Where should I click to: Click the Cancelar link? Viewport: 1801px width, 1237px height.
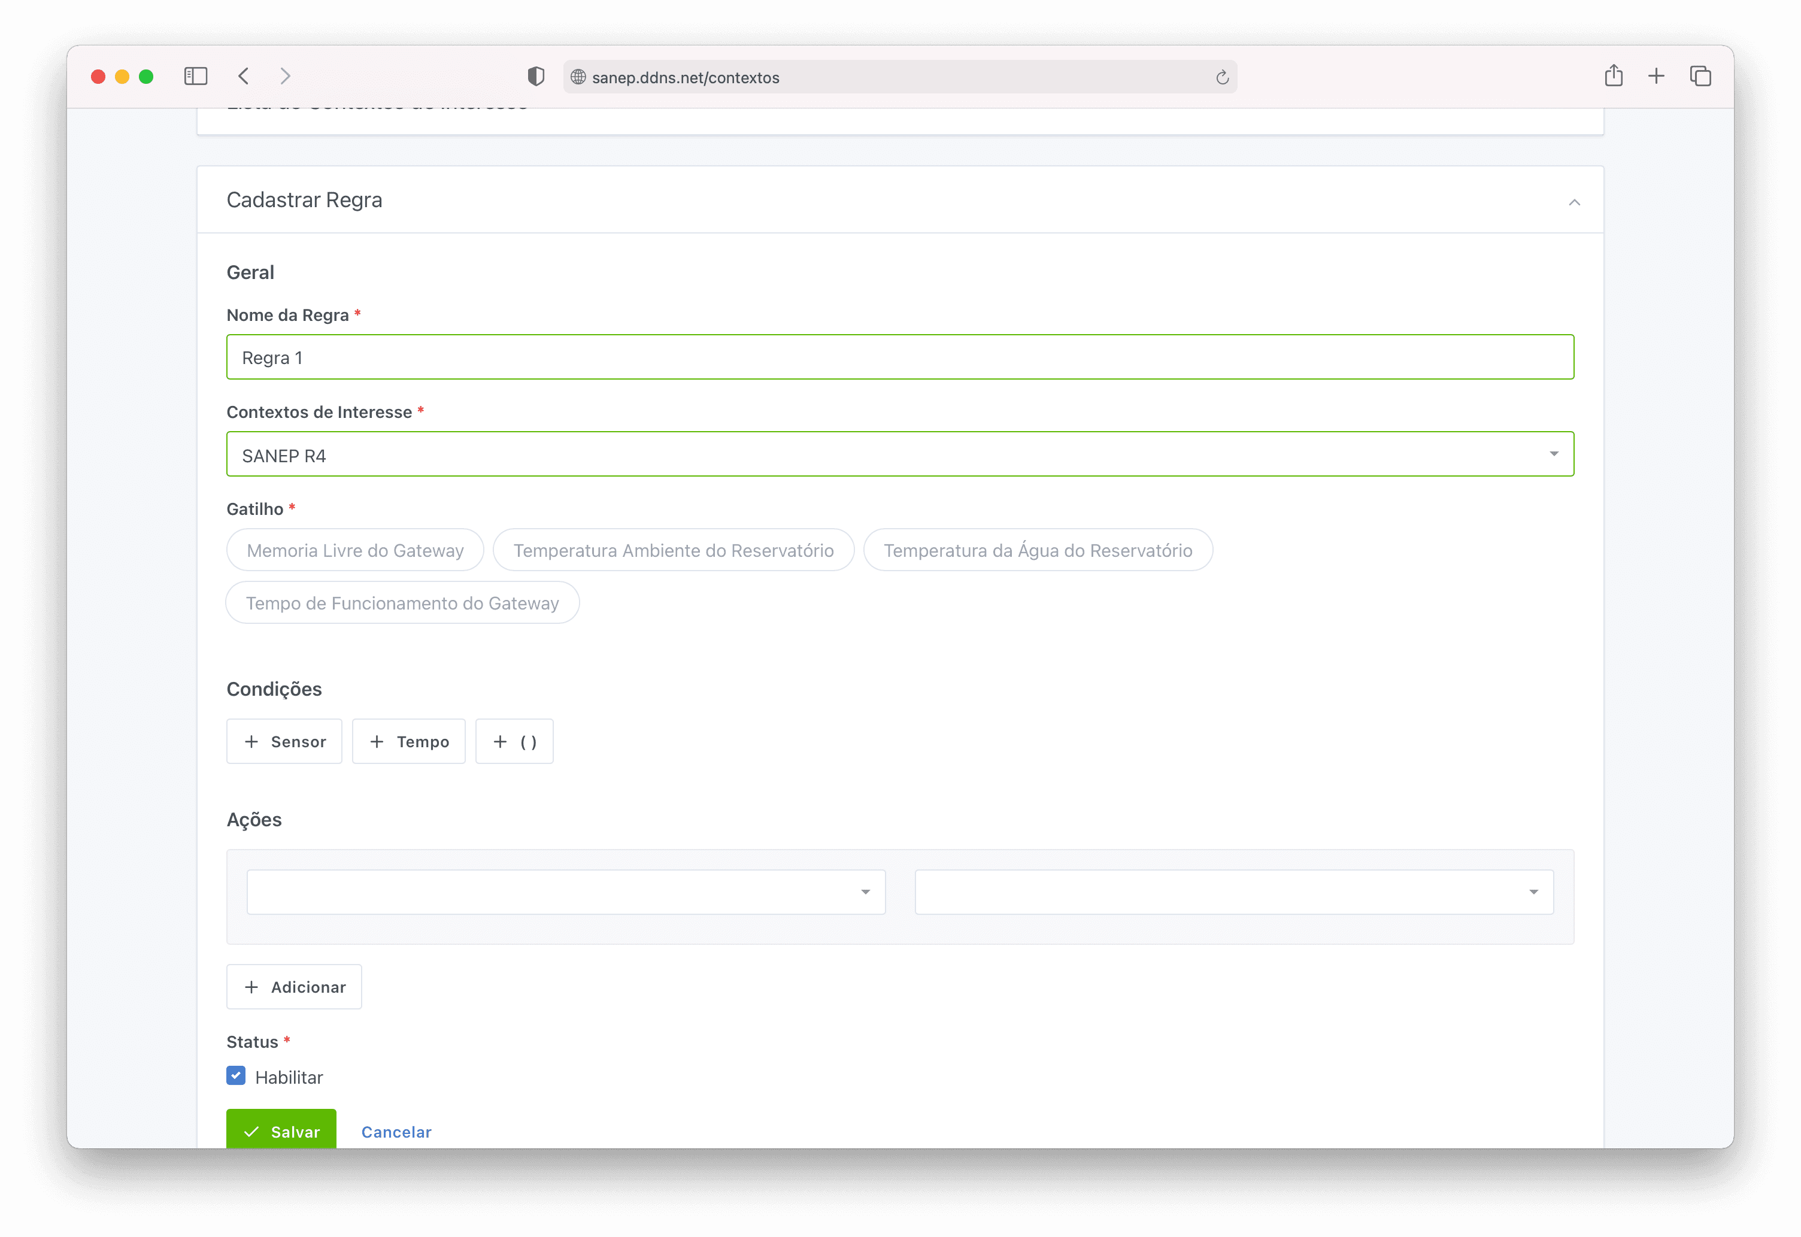[x=396, y=1132]
